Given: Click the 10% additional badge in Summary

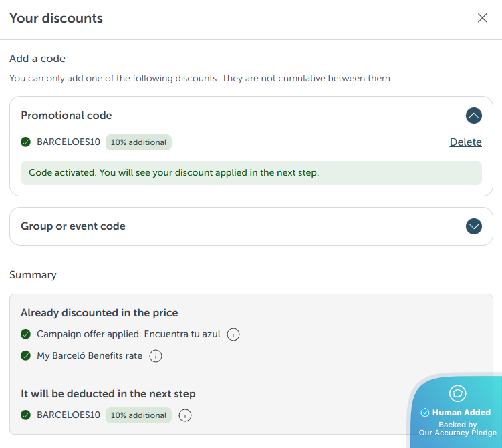Looking at the screenshot, I should tap(138, 415).
